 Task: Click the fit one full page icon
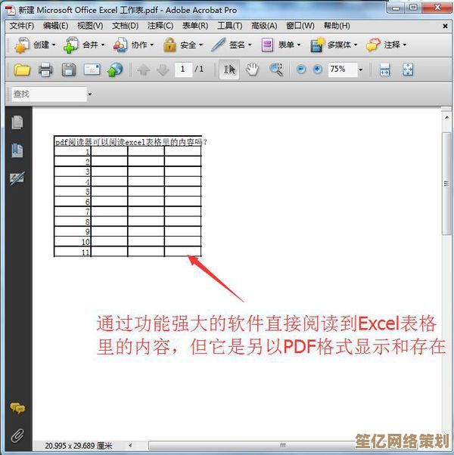point(408,70)
